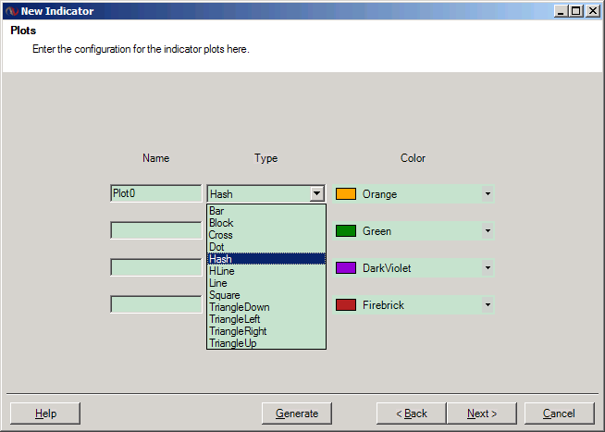Select TriangleLeft from the list
605x432 pixels.
pos(266,318)
